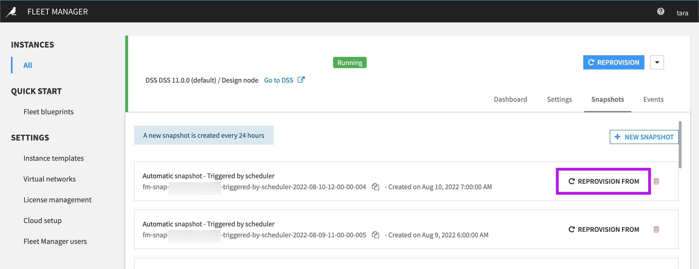Select All under Instances
The height and width of the screenshot is (269, 699).
tap(28, 65)
